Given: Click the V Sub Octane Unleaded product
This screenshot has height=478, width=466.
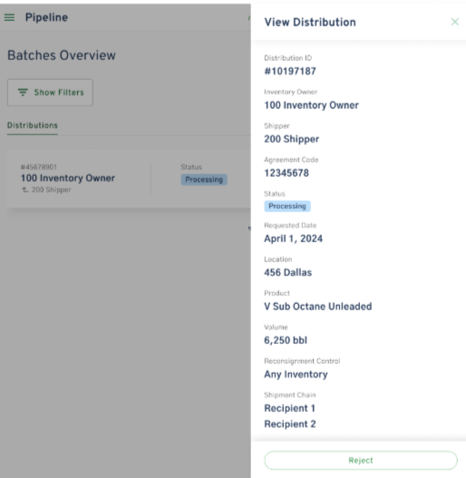Looking at the screenshot, I should click(x=318, y=307).
